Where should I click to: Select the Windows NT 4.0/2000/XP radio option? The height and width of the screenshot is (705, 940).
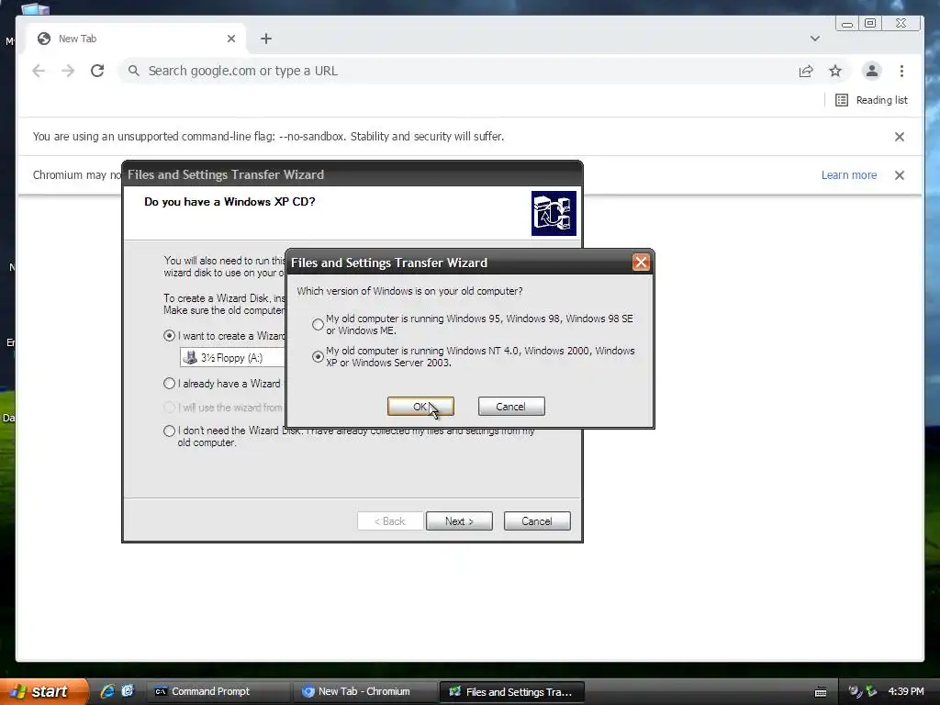pyautogui.click(x=318, y=357)
